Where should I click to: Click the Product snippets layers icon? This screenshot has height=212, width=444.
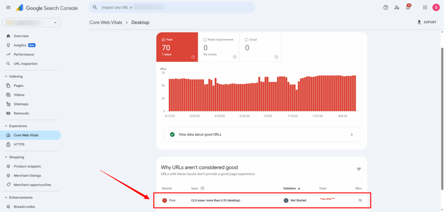click(8, 166)
